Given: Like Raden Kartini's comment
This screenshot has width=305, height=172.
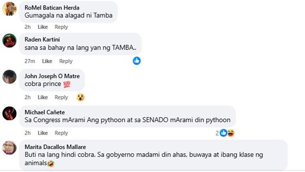Looking at the screenshot, I should [47, 61].
